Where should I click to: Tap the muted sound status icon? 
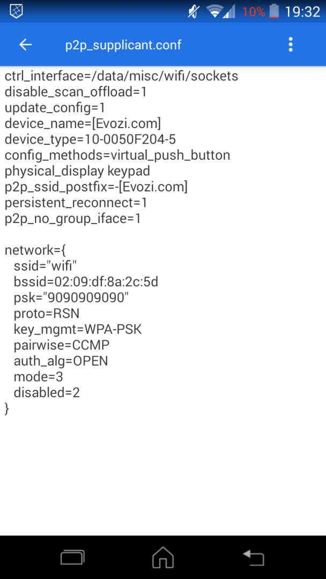[x=194, y=11]
